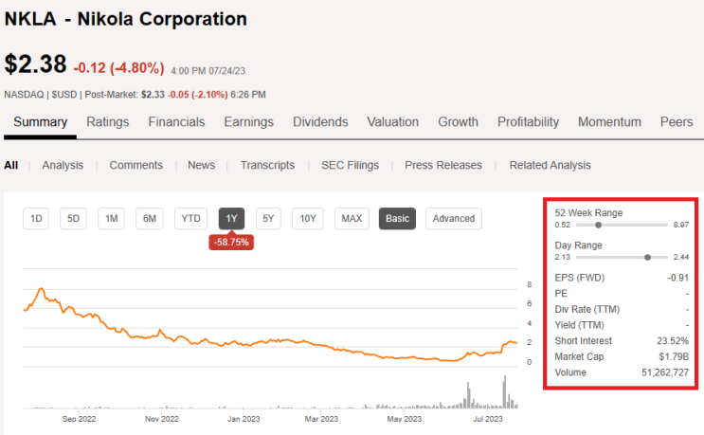This screenshot has height=435, width=704.
Task: Switch to the Ratings tab
Action: click(x=108, y=122)
